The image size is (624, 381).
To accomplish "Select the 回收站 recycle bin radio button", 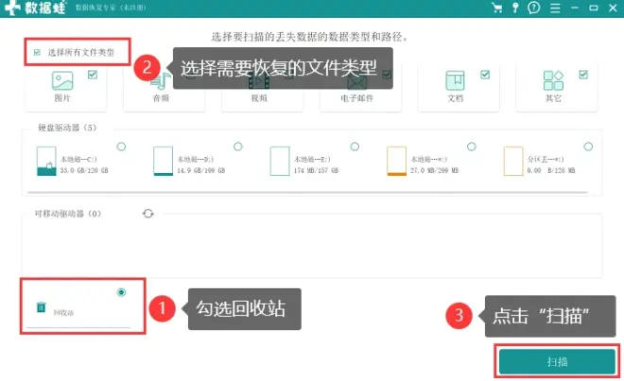I will (121, 293).
